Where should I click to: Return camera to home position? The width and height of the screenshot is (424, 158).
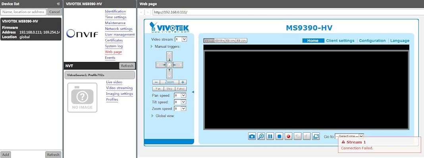pyautogui.click(x=169, y=65)
